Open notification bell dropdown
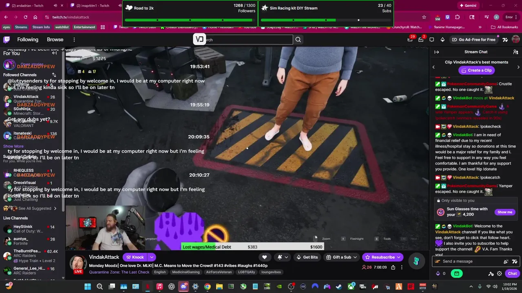 (283, 257)
